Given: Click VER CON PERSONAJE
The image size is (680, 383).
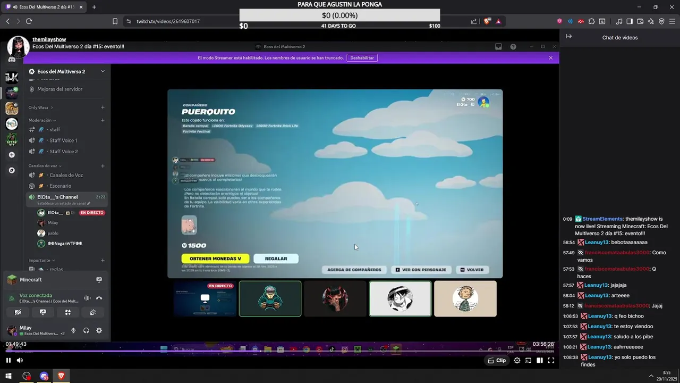Looking at the screenshot, I should [421, 270].
